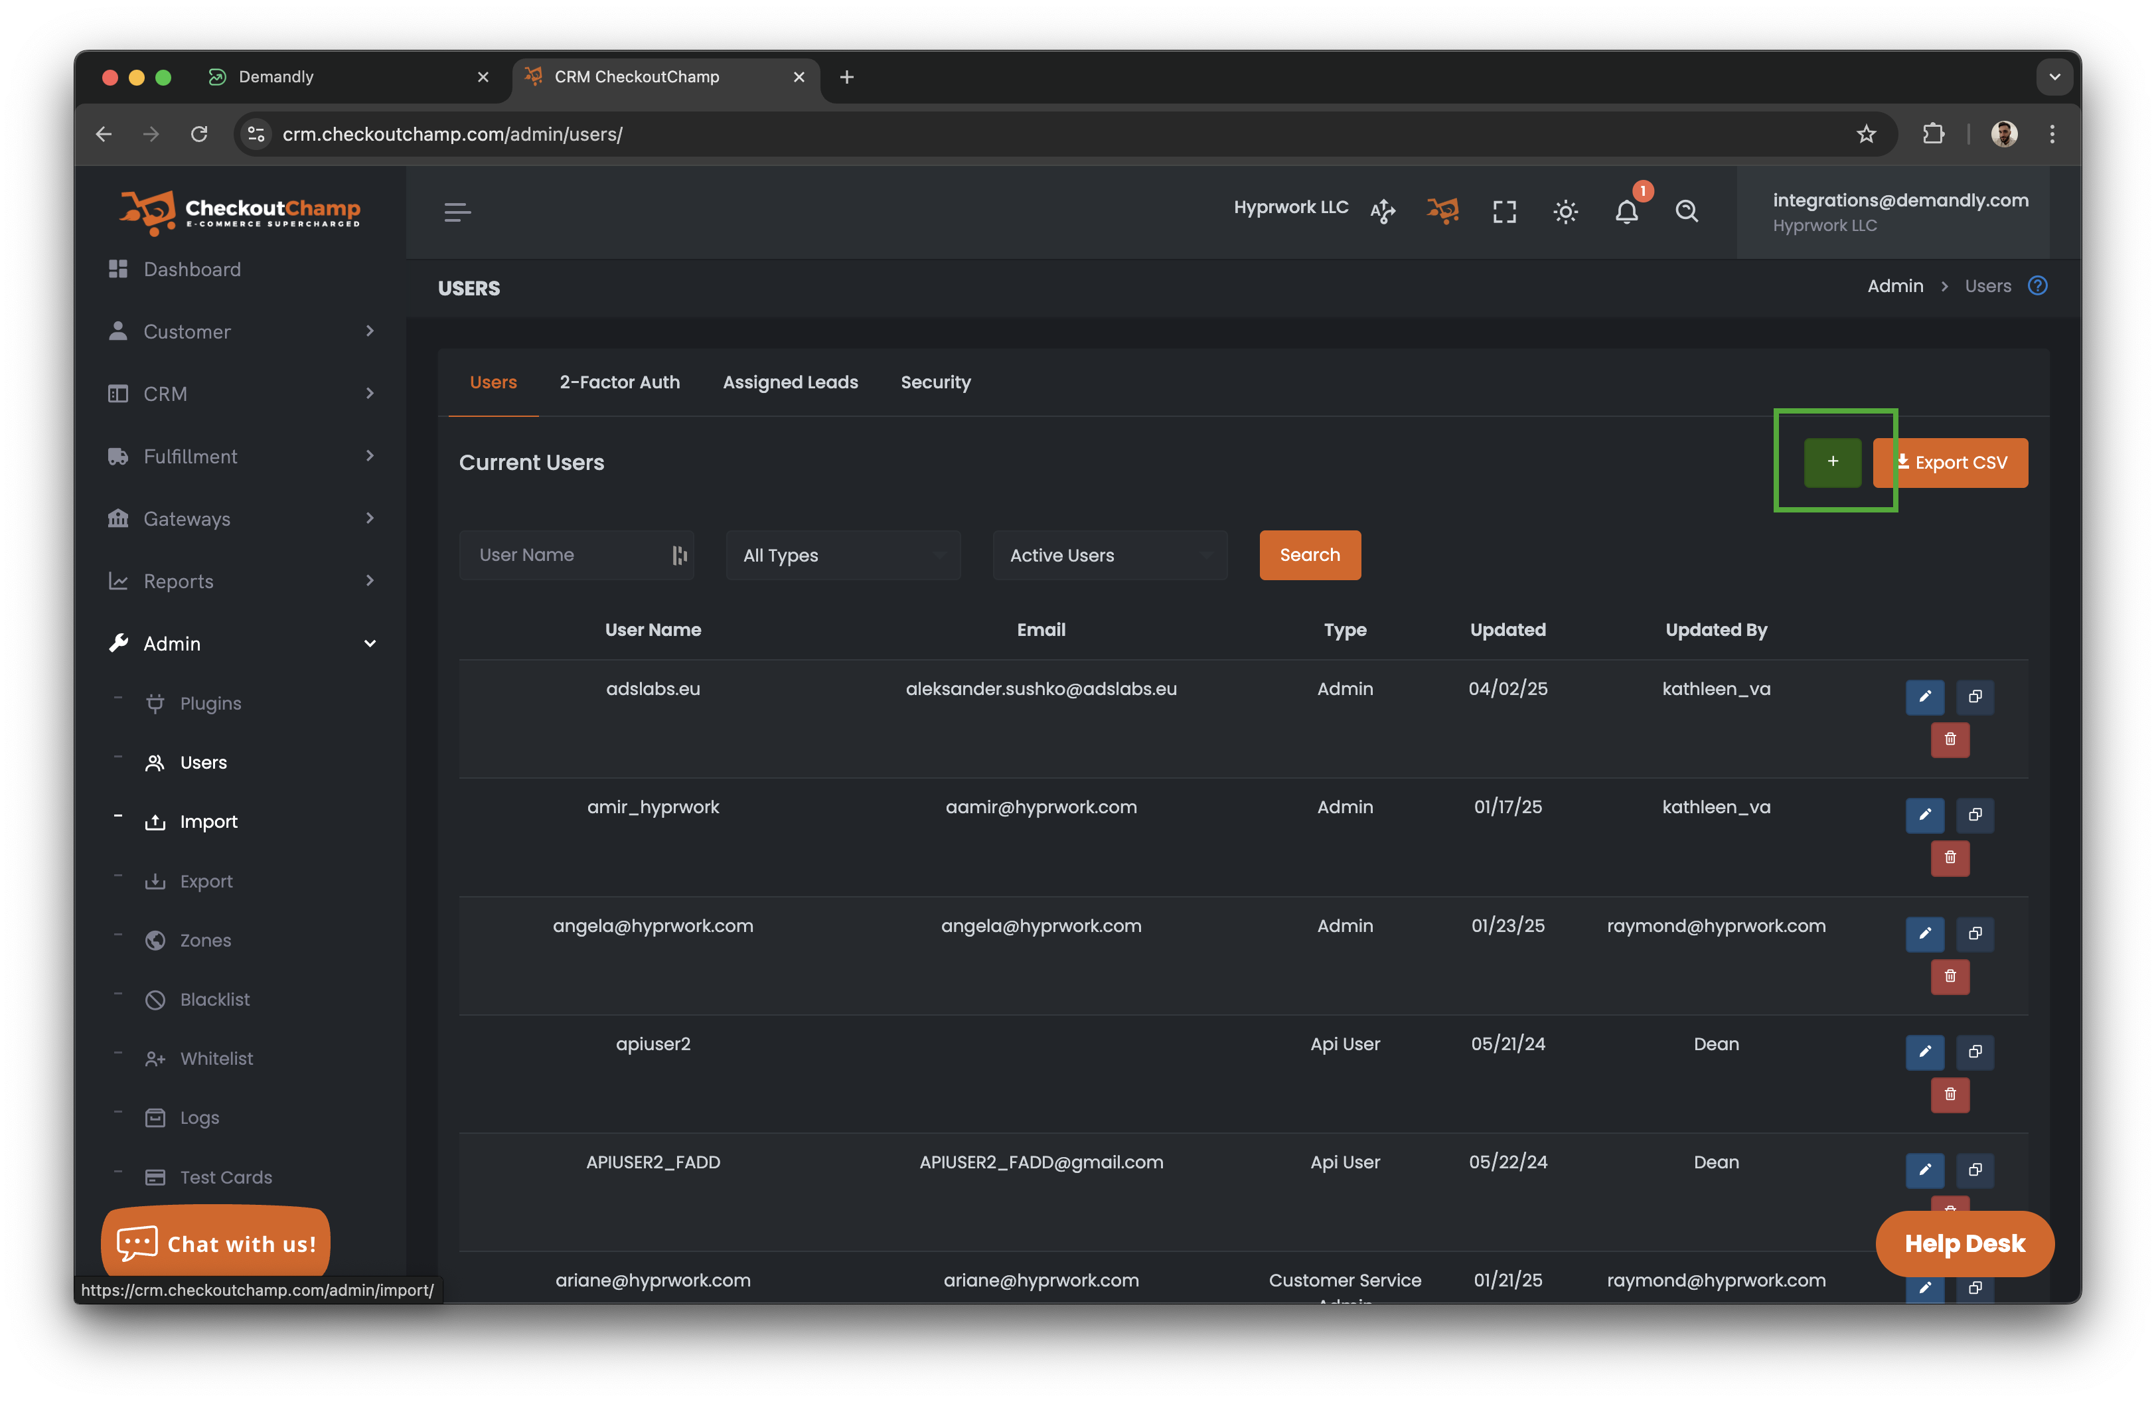The width and height of the screenshot is (2156, 1402).
Task: Switch to the 2-Factor Auth tab
Action: click(x=619, y=382)
